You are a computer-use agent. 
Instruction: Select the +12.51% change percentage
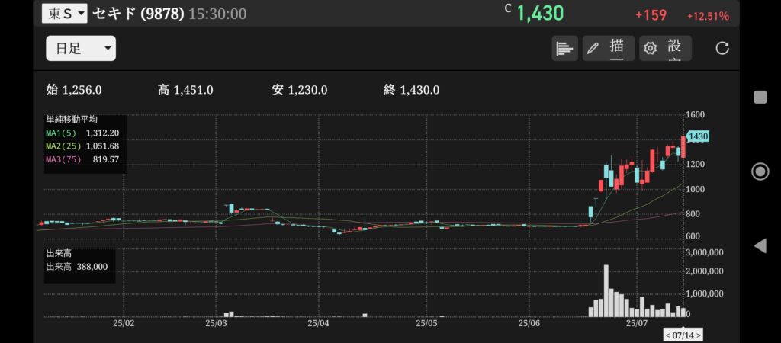coord(708,16)
